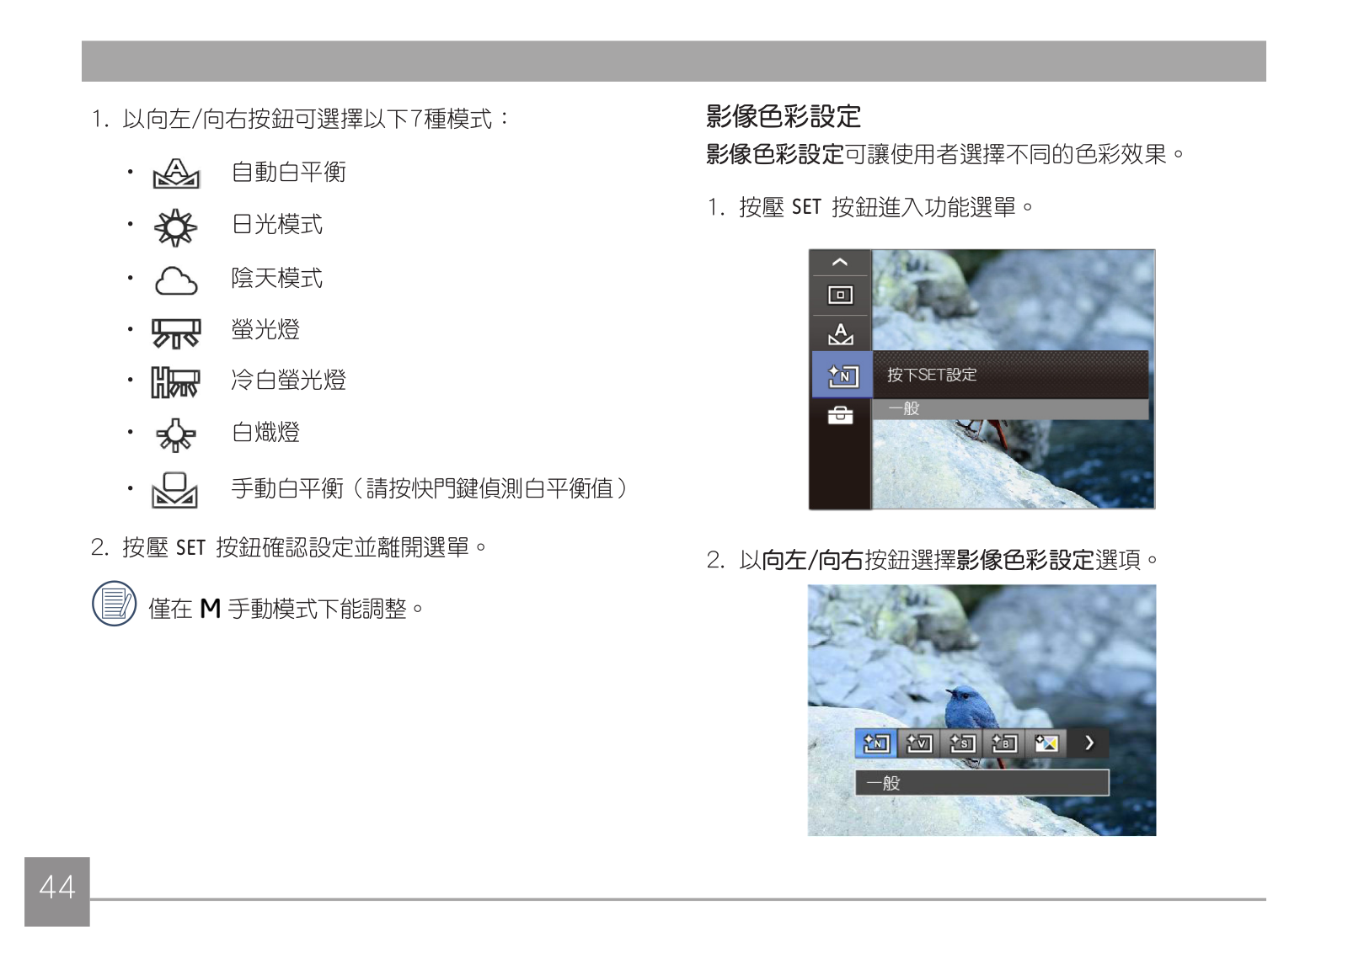Click the cool white fluorescent H icon
The width and height of the screenshot is (1348, 980).
click(175, 382)
